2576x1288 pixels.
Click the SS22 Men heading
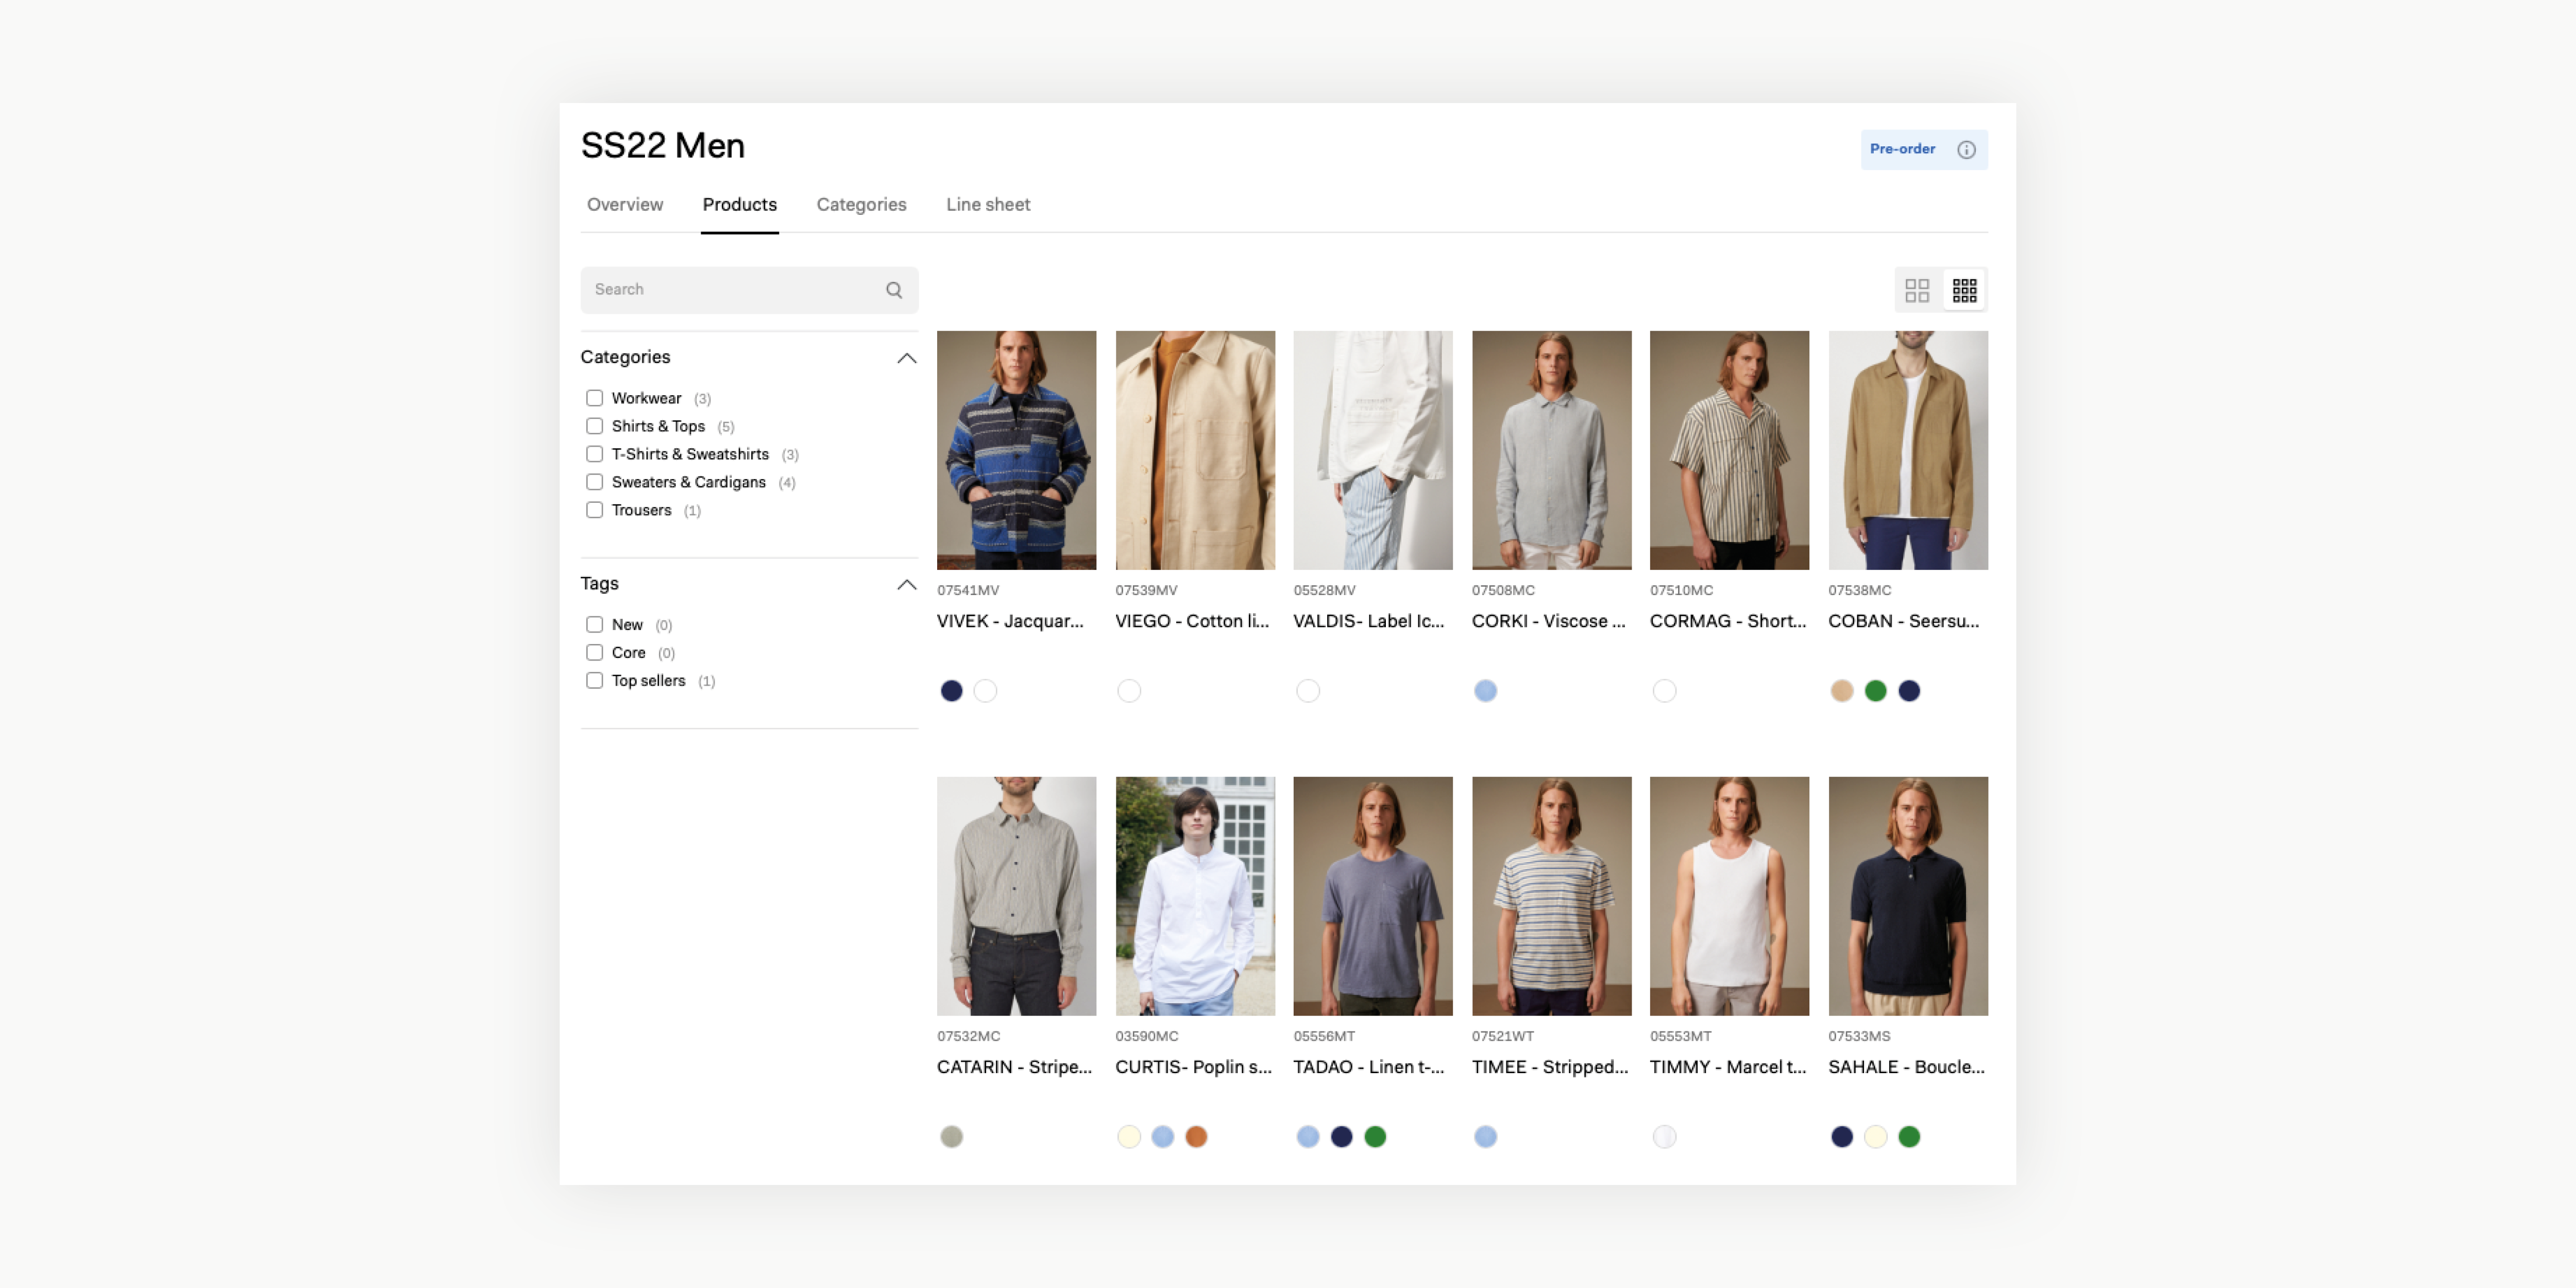(663, 146)
